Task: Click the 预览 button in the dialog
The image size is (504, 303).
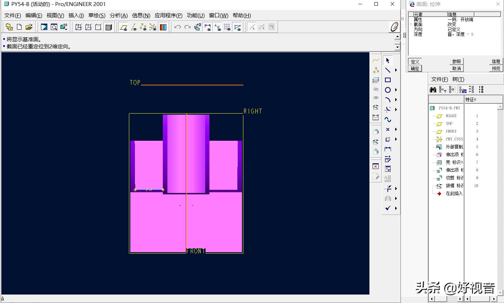Action: (496, 68)
